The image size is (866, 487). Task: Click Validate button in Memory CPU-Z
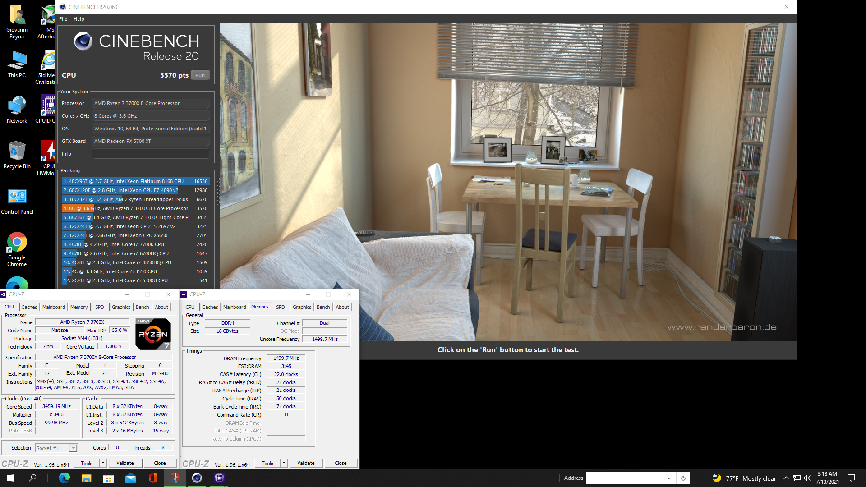click(x=306, y=463)
